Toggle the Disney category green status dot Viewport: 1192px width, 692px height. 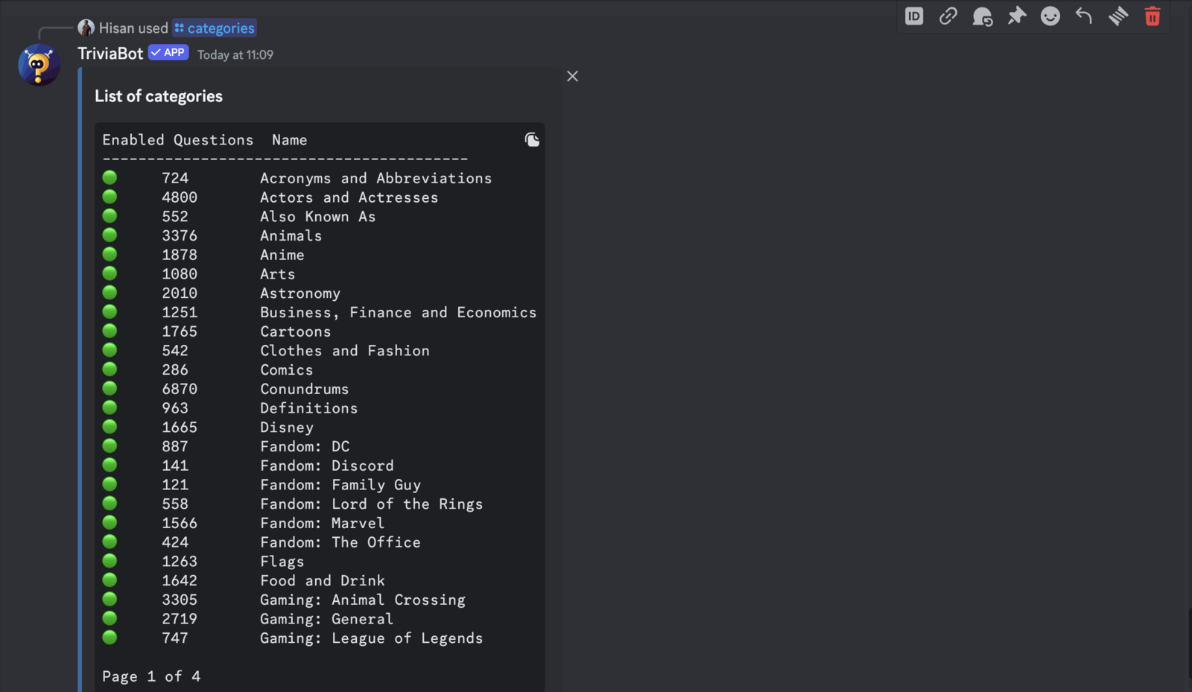click(110, 426)
